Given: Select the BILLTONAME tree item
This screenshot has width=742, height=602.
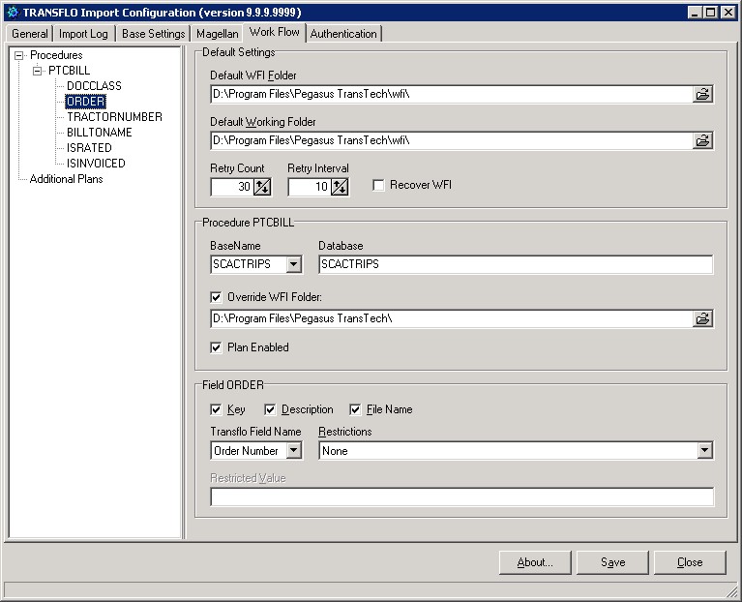Looking at the screenshot, I should coord(100,133).
